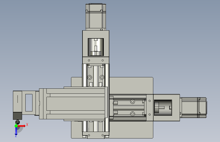The width and height of the screenshot is (220, 142).
Task: Click the blue Z axis arrow
Action: pyautogui.click(x=16, y=131)
